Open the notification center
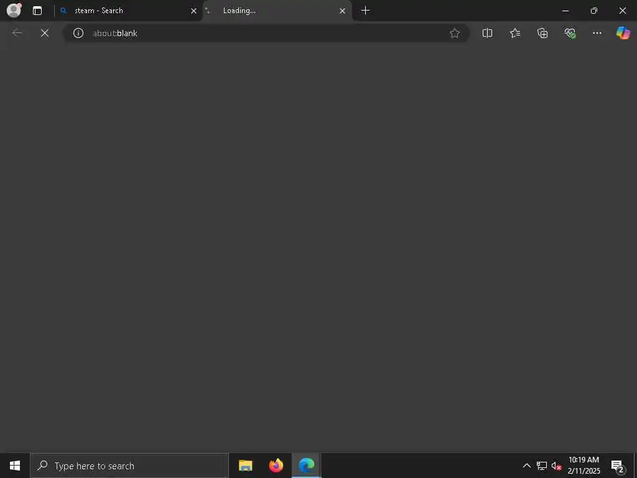 tap(618, 466)
